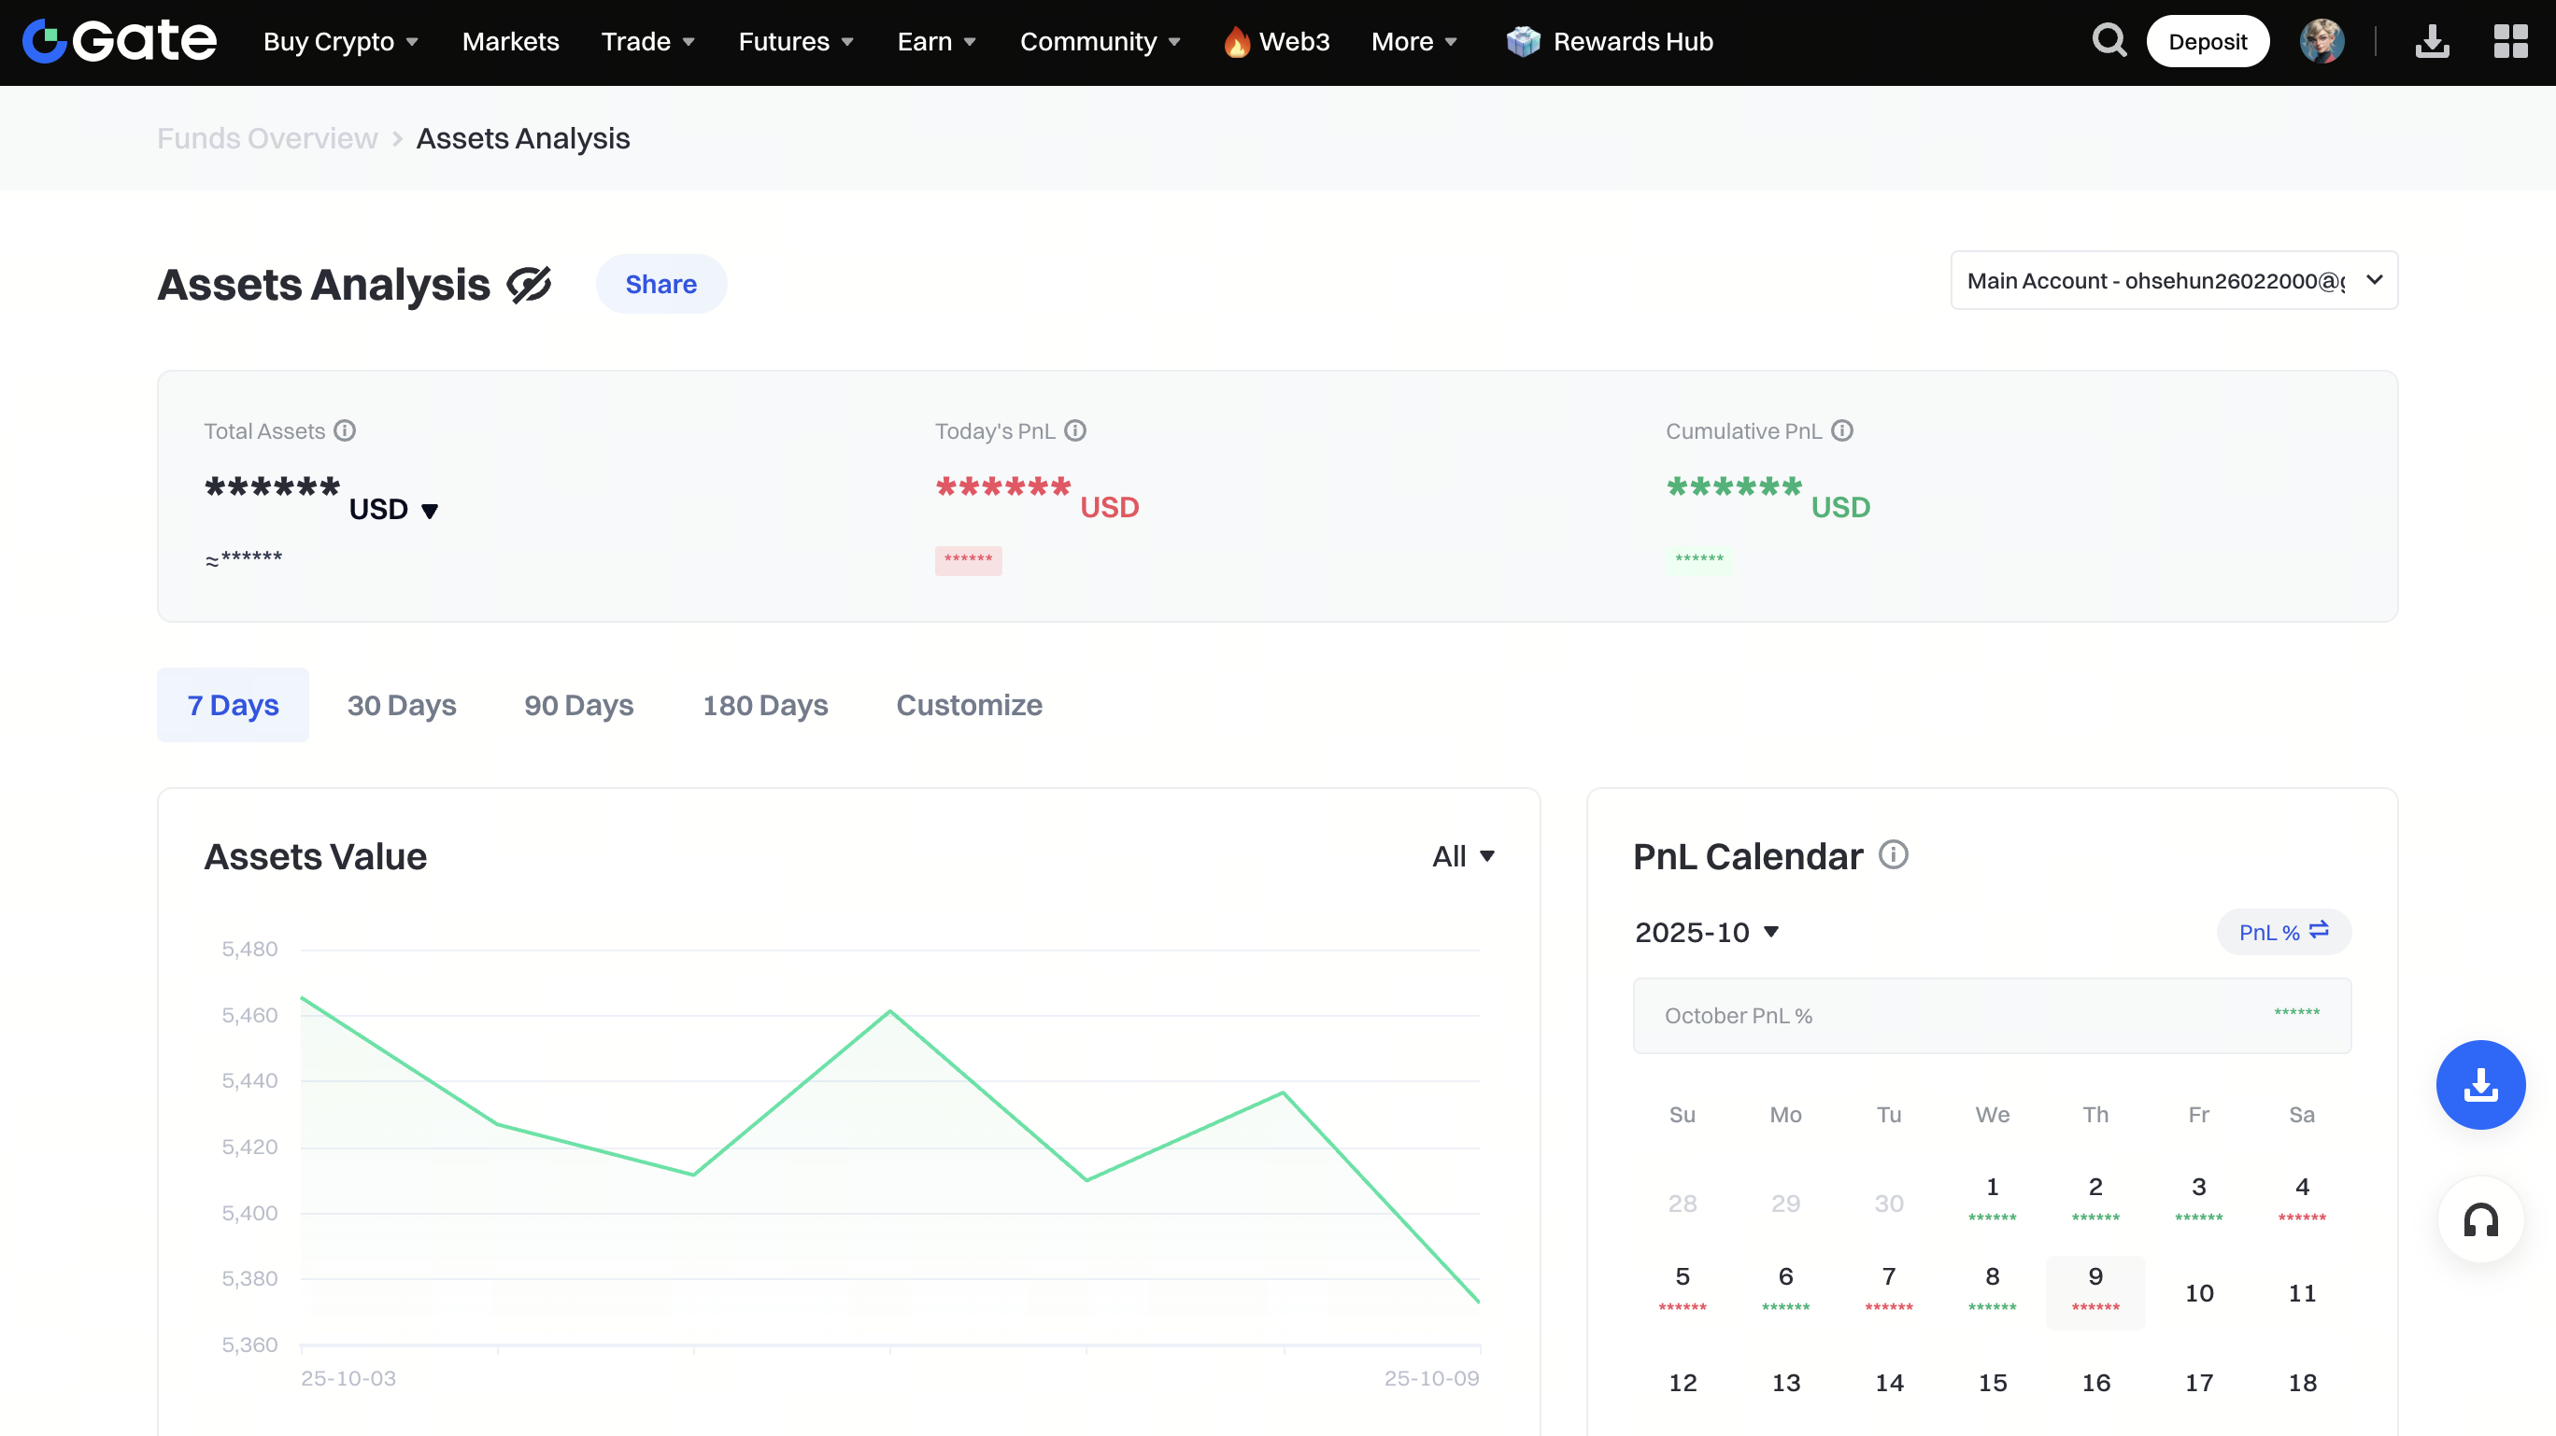Viewport: 2556px width, 1436px height.
Task: Open the headset customer support button
Action: pos(2480,1219)
